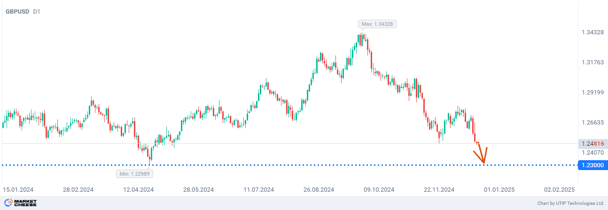Click the 1.29199 price axis label
The height and width of the screenshot is (210, 608).
pos(592,93)
